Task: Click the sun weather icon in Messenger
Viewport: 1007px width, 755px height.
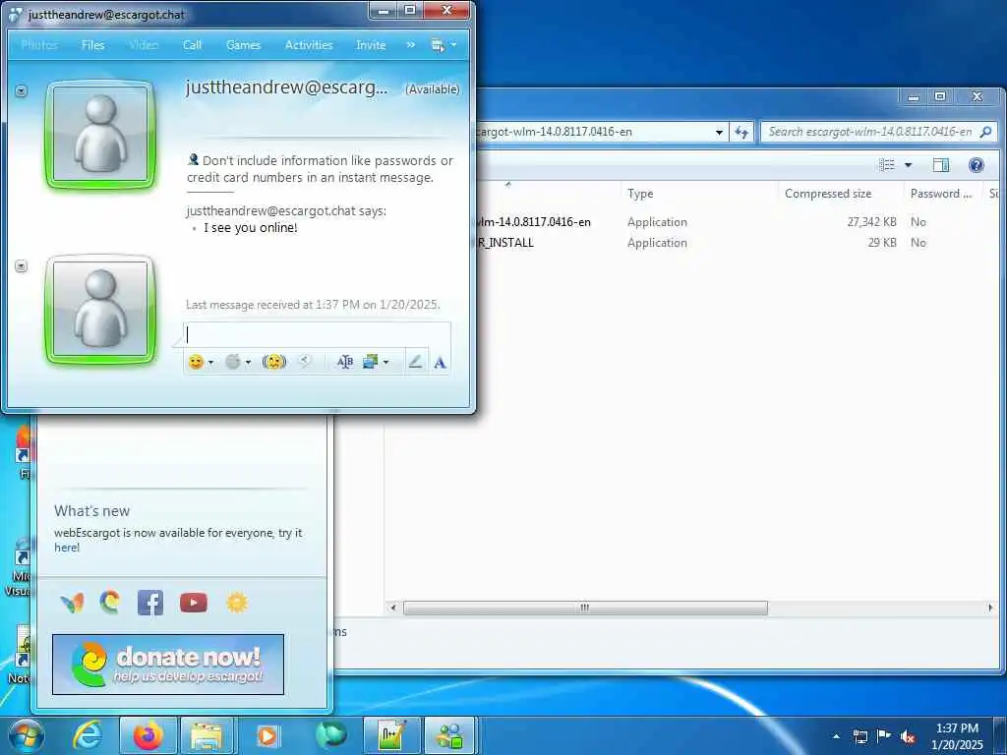Action: [237, 603]
